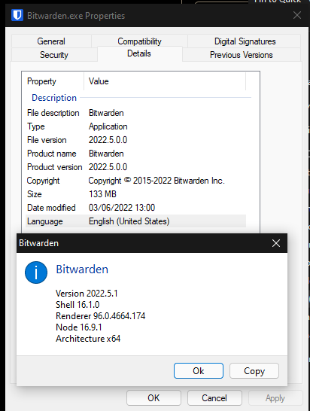Select the Details tab
The height and width of the screenshot is (411, 310).
(x=139, y=53)
